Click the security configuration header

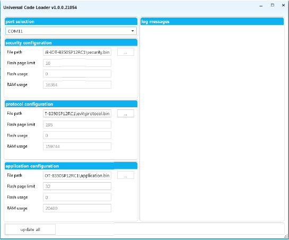(x=71, y=42)
